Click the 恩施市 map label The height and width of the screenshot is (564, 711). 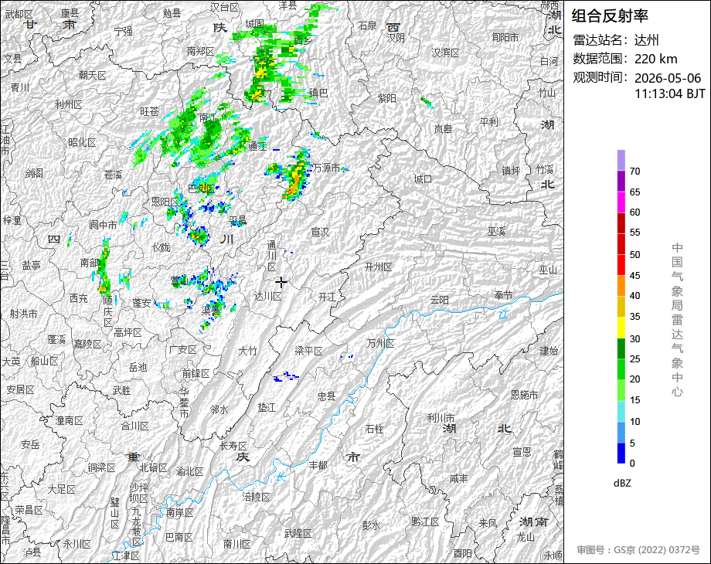[x=525, y=395]
